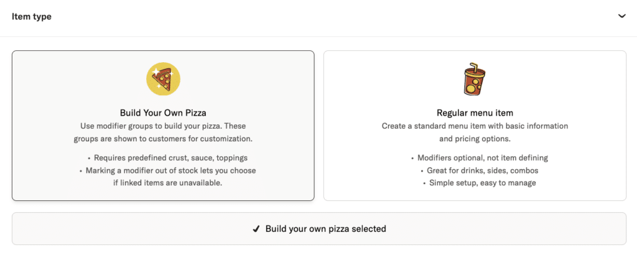Click the pizza slice icon
637x255 pixels.
coord(163,80)
